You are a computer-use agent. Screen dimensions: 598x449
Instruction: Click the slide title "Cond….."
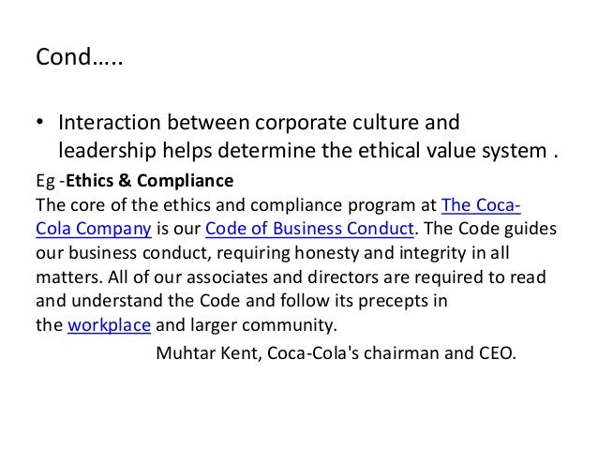[x=80, y=56]
